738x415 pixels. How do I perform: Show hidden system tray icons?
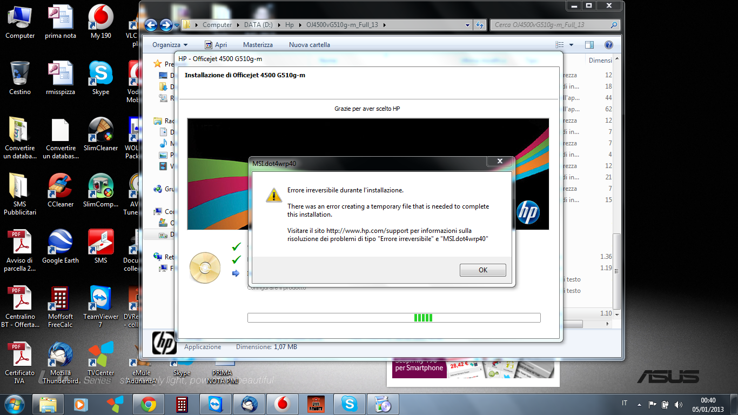coord(640,404)
